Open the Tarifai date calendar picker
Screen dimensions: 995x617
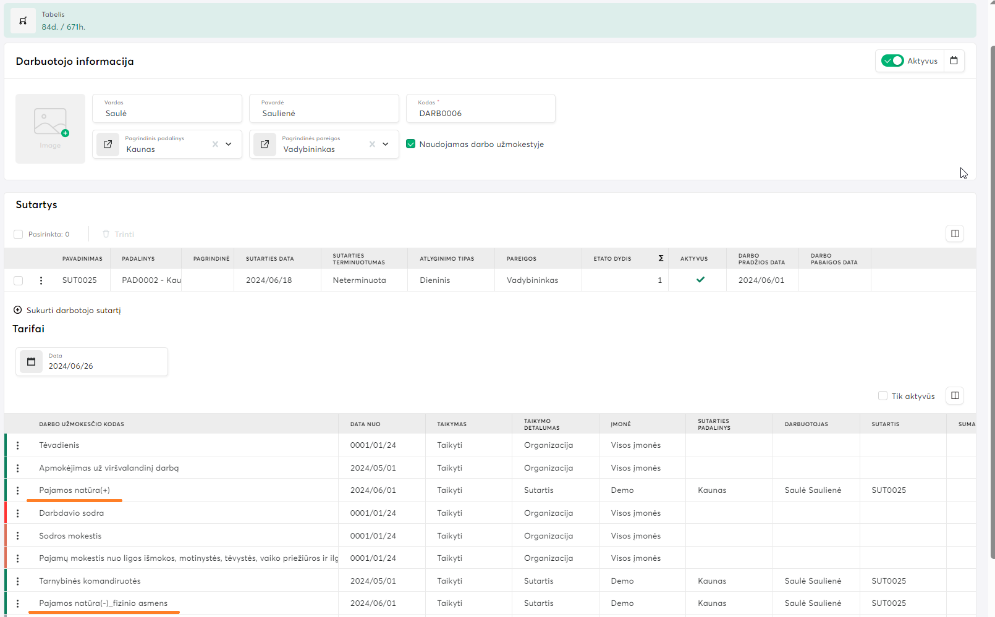32,362
